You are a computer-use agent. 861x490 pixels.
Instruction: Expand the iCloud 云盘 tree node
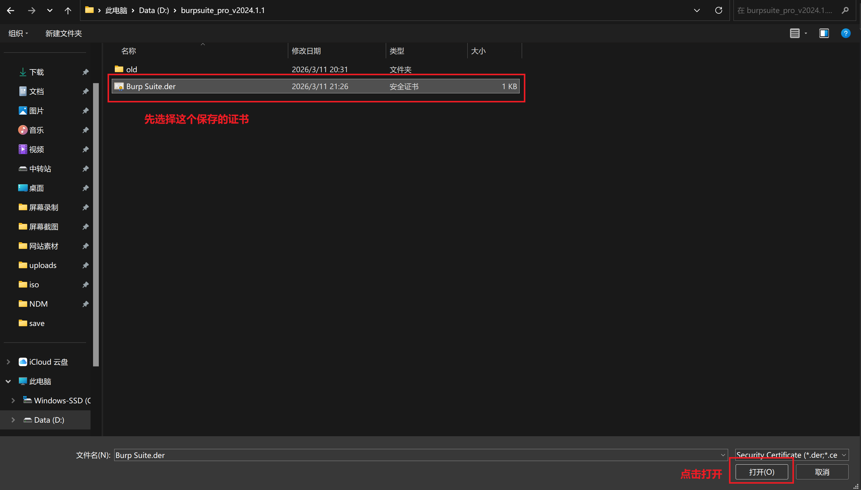[x=8, y=362]
